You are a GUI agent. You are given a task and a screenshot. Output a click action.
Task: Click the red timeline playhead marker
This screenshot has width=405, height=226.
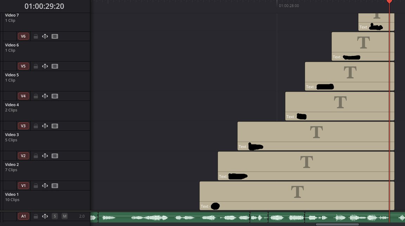click(389, 2)
